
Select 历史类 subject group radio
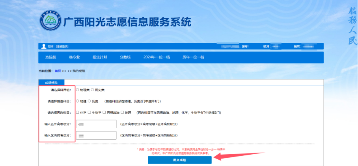point(93,90)
